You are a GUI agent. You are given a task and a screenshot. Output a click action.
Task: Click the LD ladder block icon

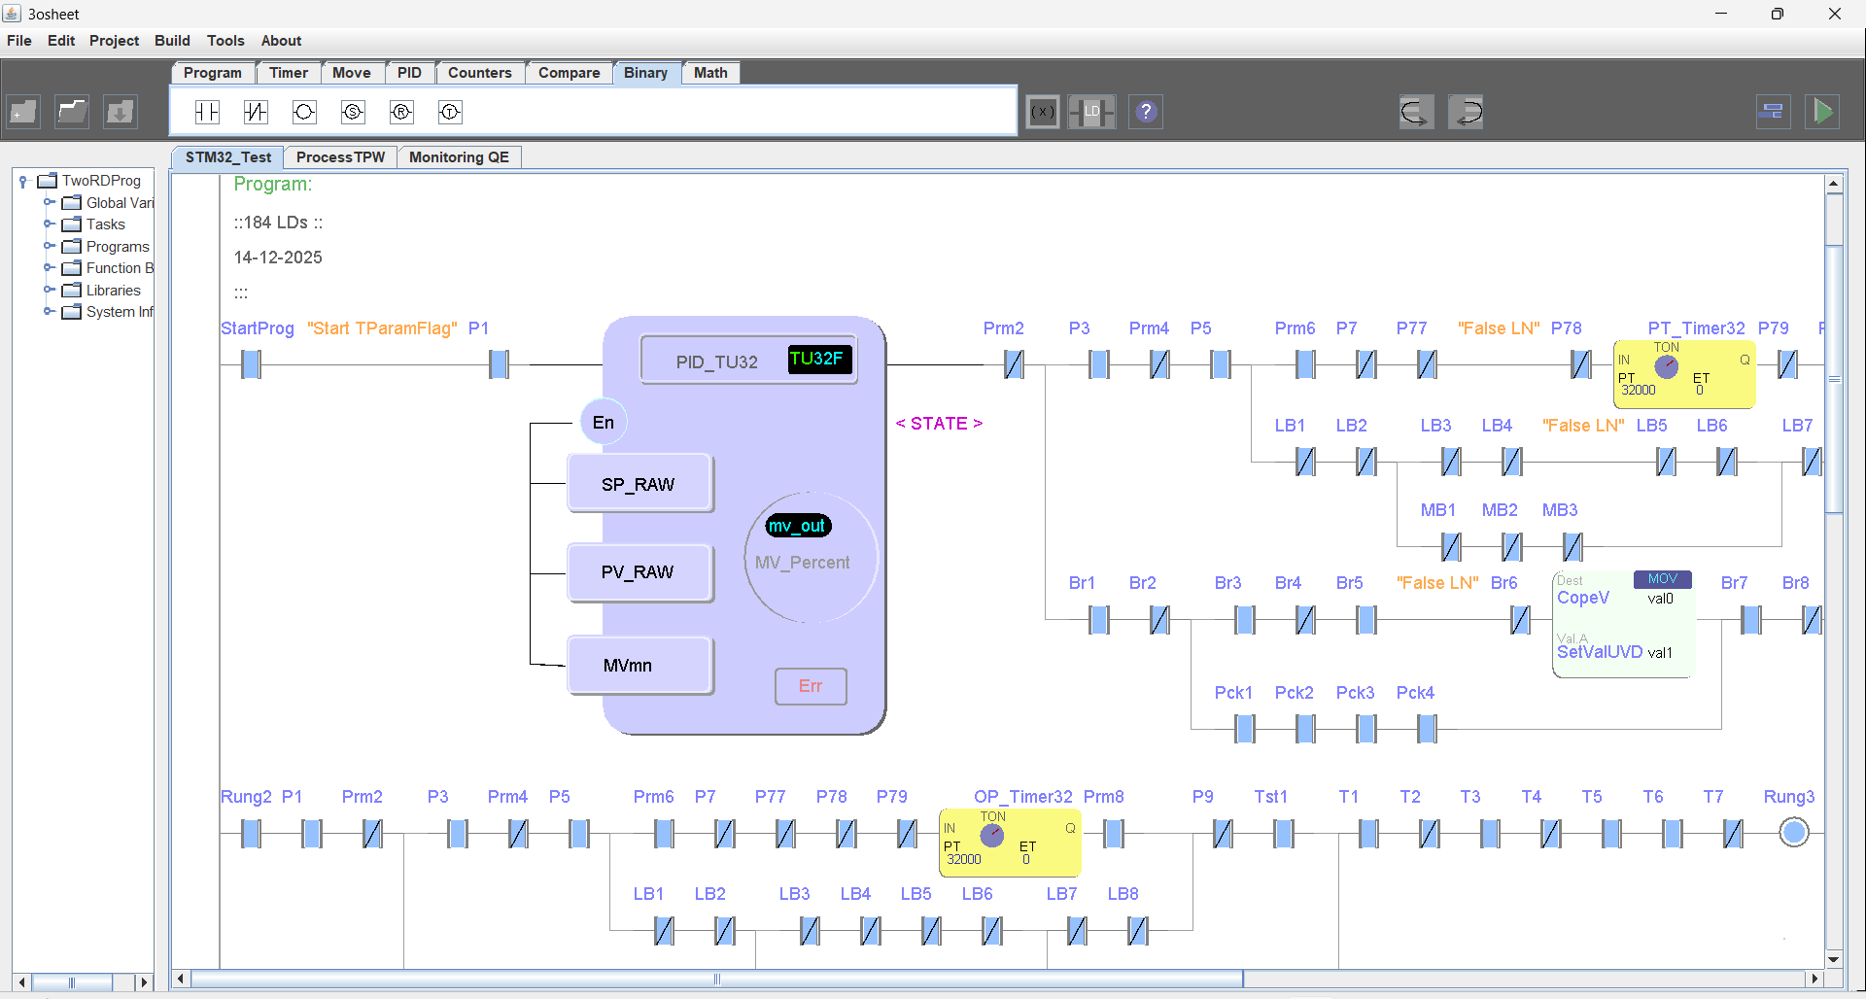coord(1091,112)
